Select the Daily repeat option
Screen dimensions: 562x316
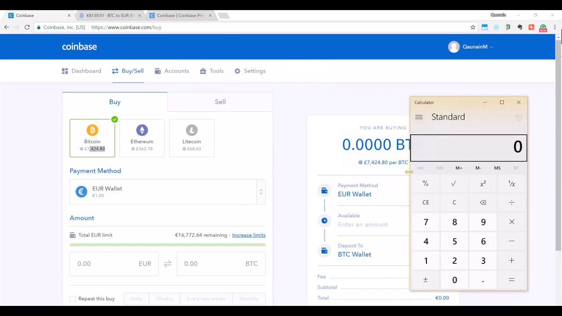point(136,299)
